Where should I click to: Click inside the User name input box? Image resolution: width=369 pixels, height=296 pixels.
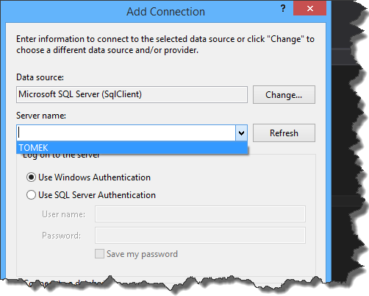200,214
